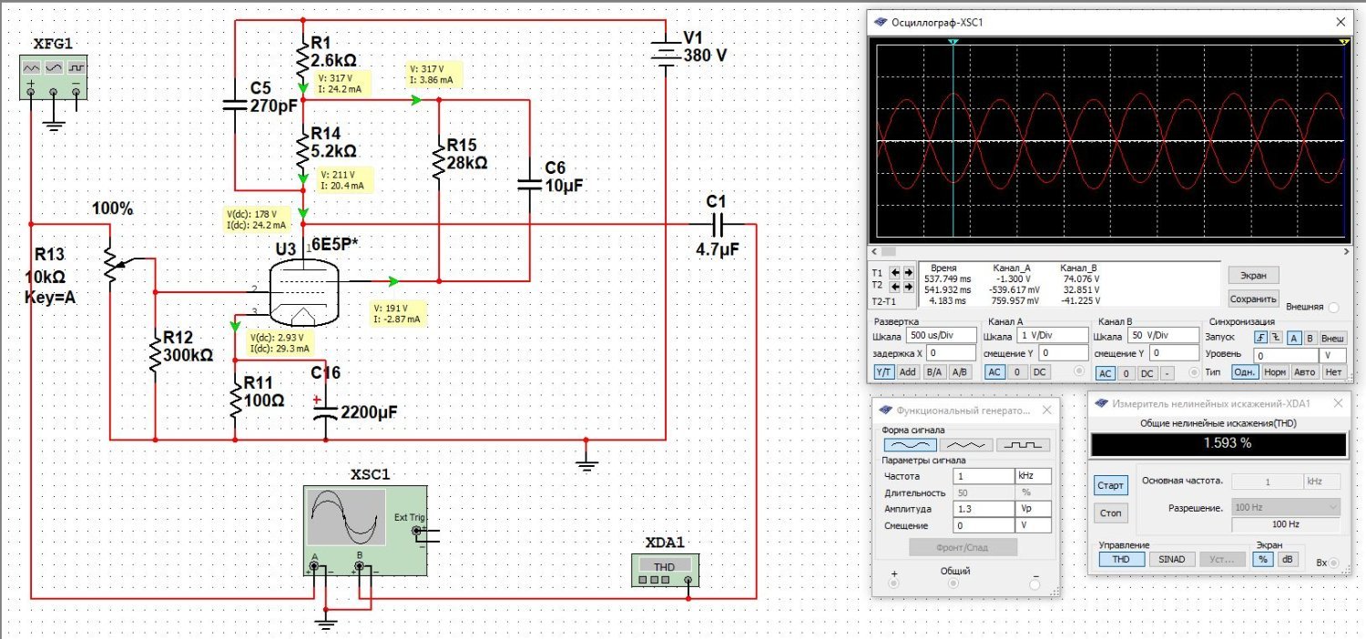Switch oscilloscope to B/A display mode

tap(933, 372)
